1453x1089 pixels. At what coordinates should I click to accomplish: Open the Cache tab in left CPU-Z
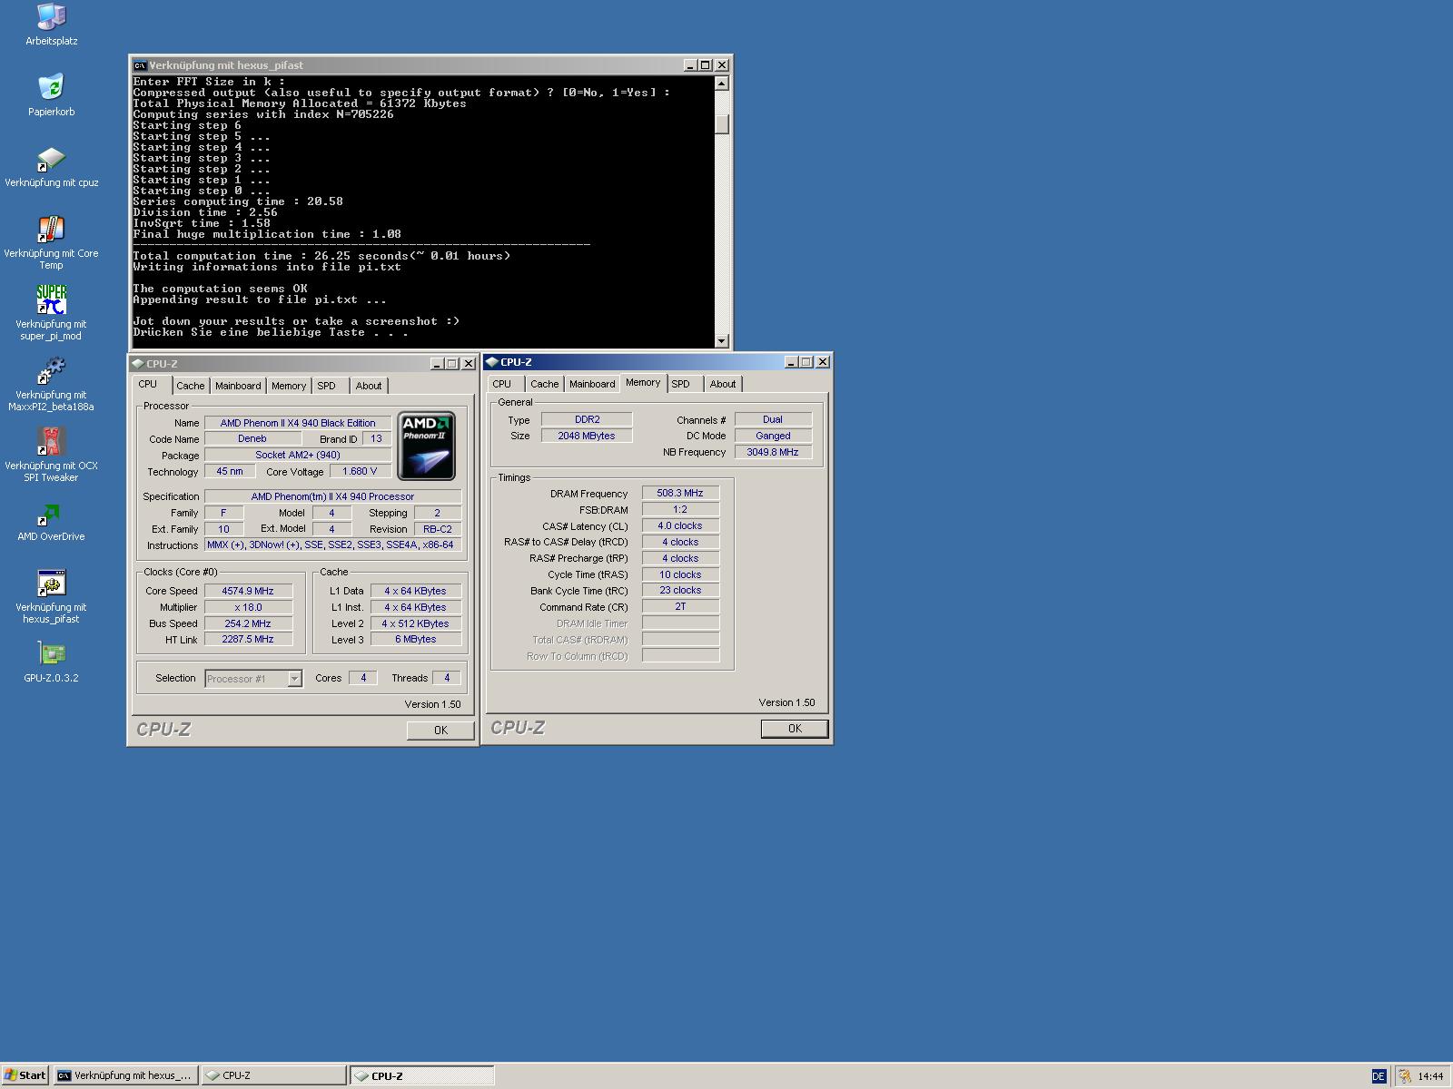191,386
